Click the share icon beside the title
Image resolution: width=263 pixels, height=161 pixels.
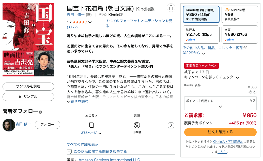click(171, 8)
